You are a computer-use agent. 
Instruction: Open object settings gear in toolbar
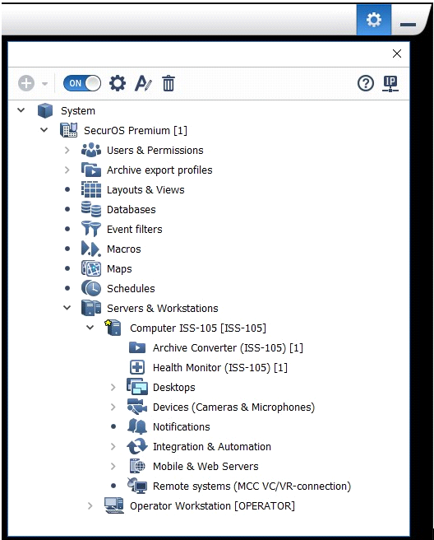(118, 83)
